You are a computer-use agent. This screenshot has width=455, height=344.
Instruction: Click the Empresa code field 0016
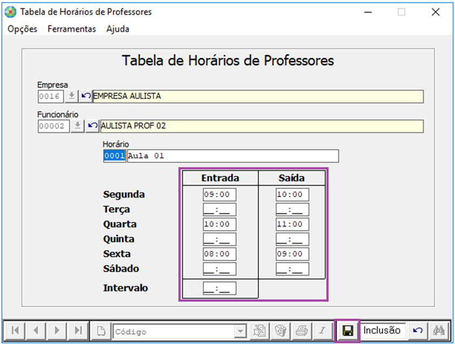[x=51, y=96]
